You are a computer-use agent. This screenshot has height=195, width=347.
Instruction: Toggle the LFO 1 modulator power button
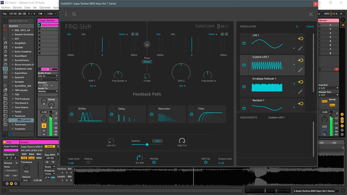click(x=244, y=43)
